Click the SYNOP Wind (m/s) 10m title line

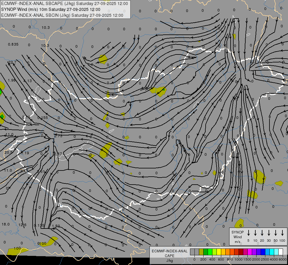[51, 9]
